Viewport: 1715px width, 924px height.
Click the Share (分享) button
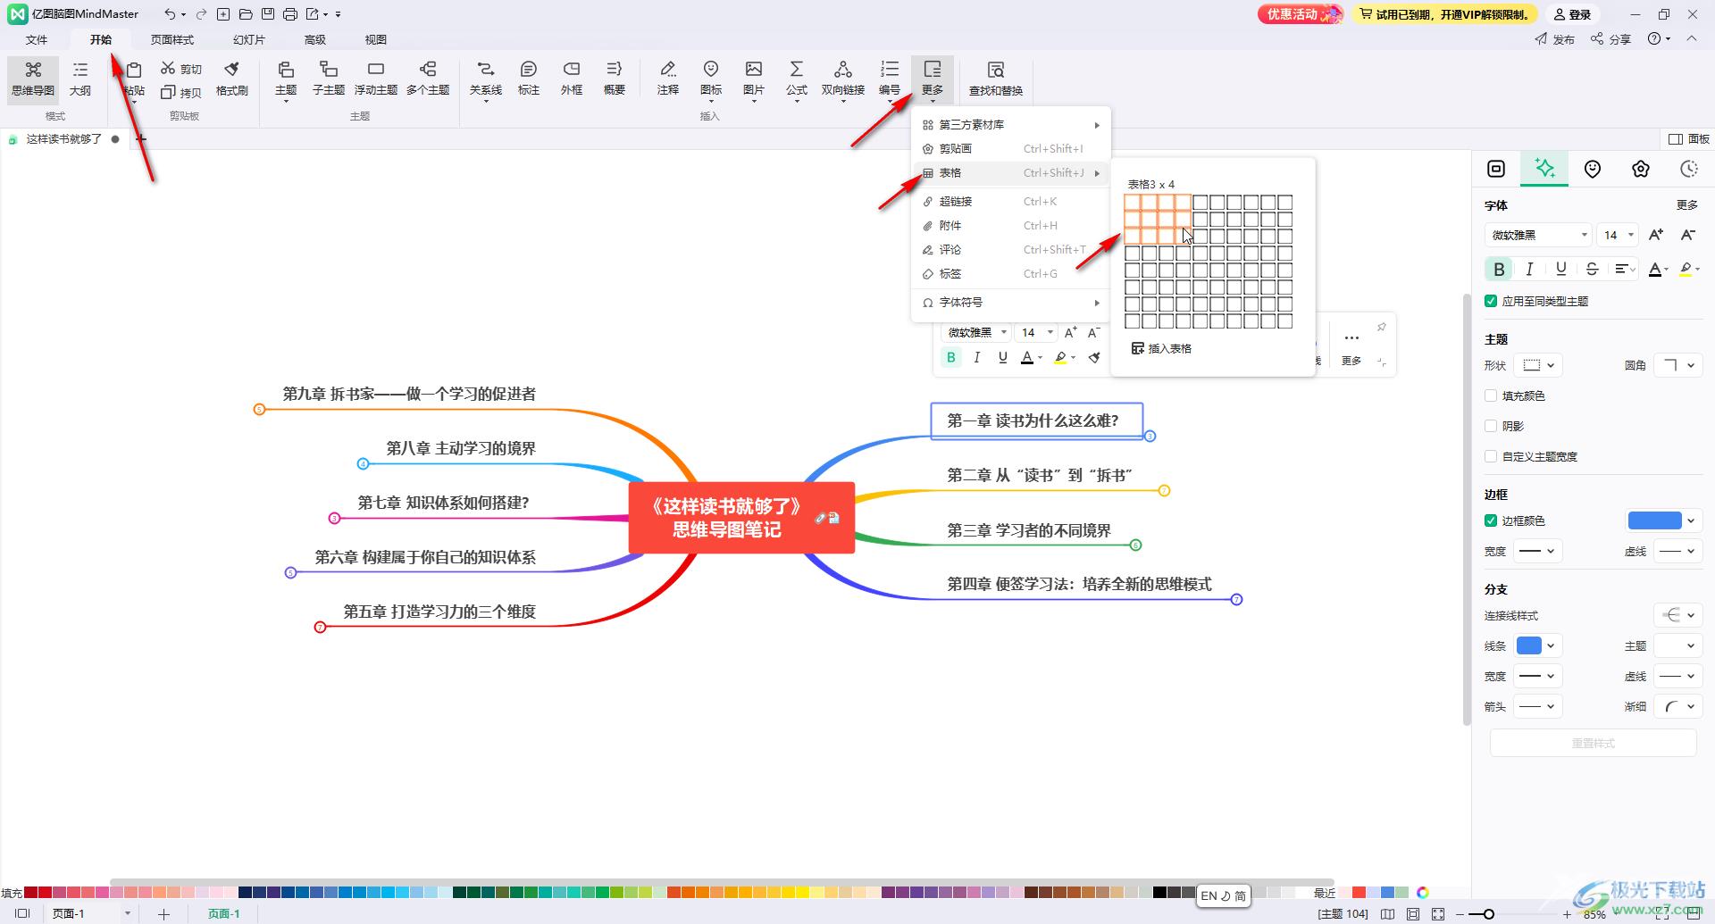click(x=1610, y=39)
